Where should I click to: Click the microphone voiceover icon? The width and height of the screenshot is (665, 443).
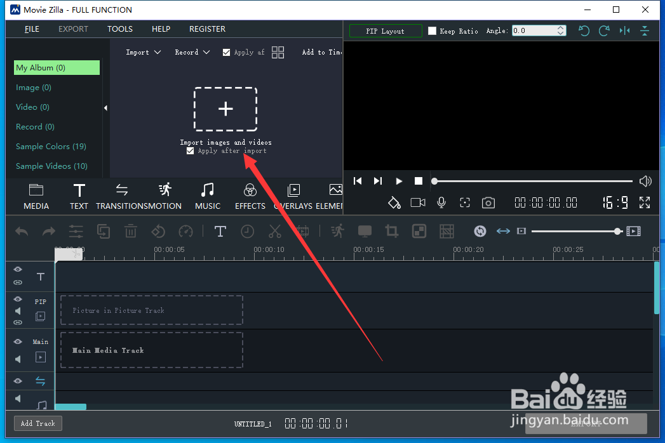(x=441, y=202)
